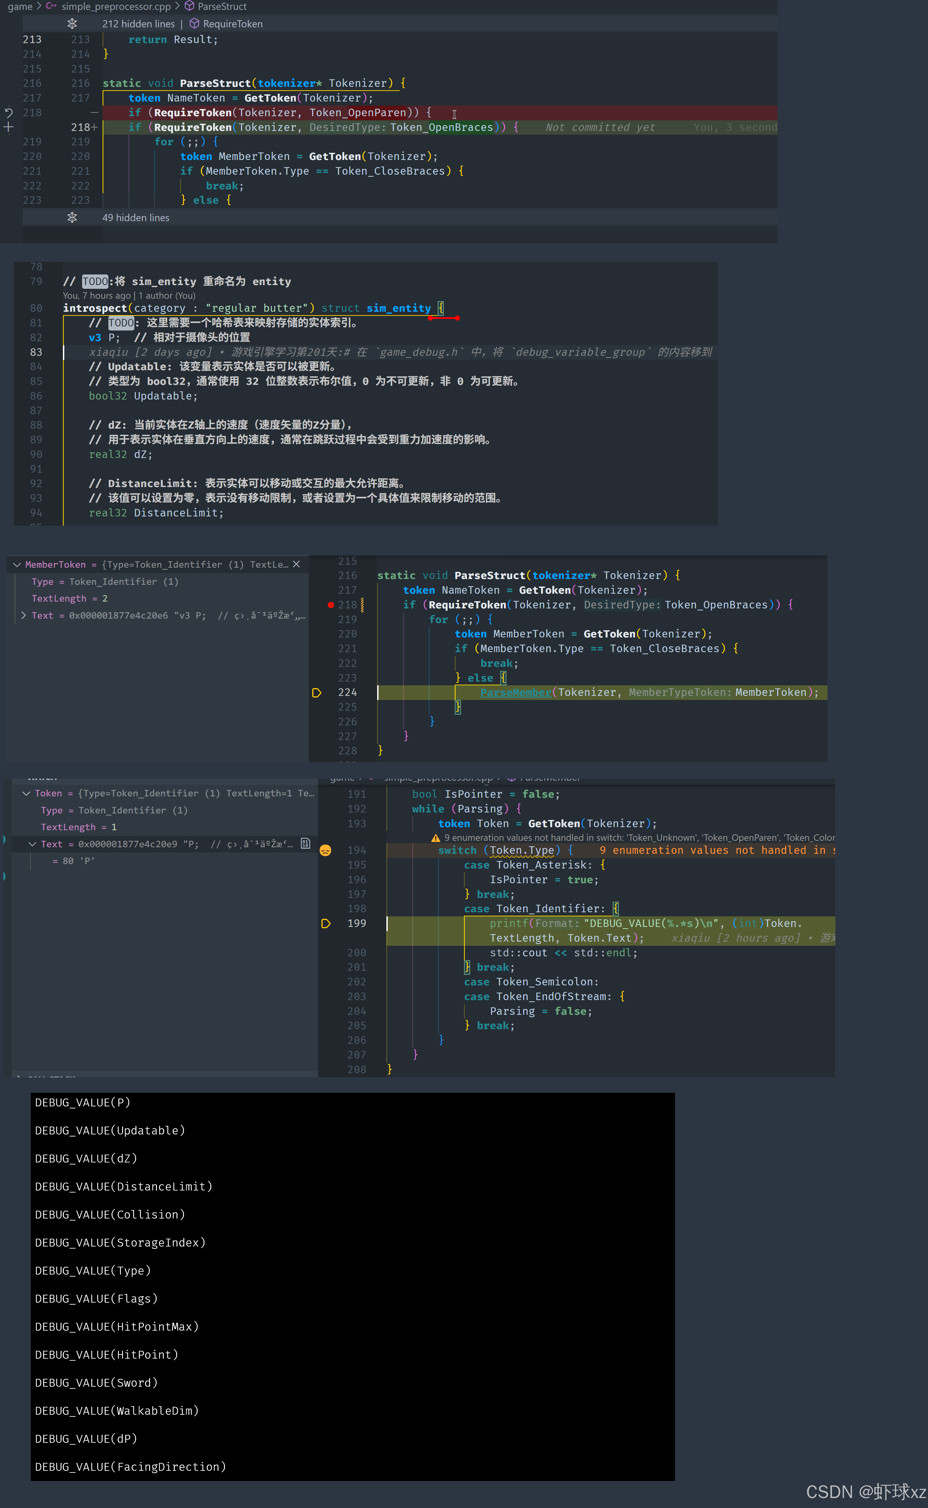
Task: Click yellow warning triangle above switch statement
Action: click(436, 838)
